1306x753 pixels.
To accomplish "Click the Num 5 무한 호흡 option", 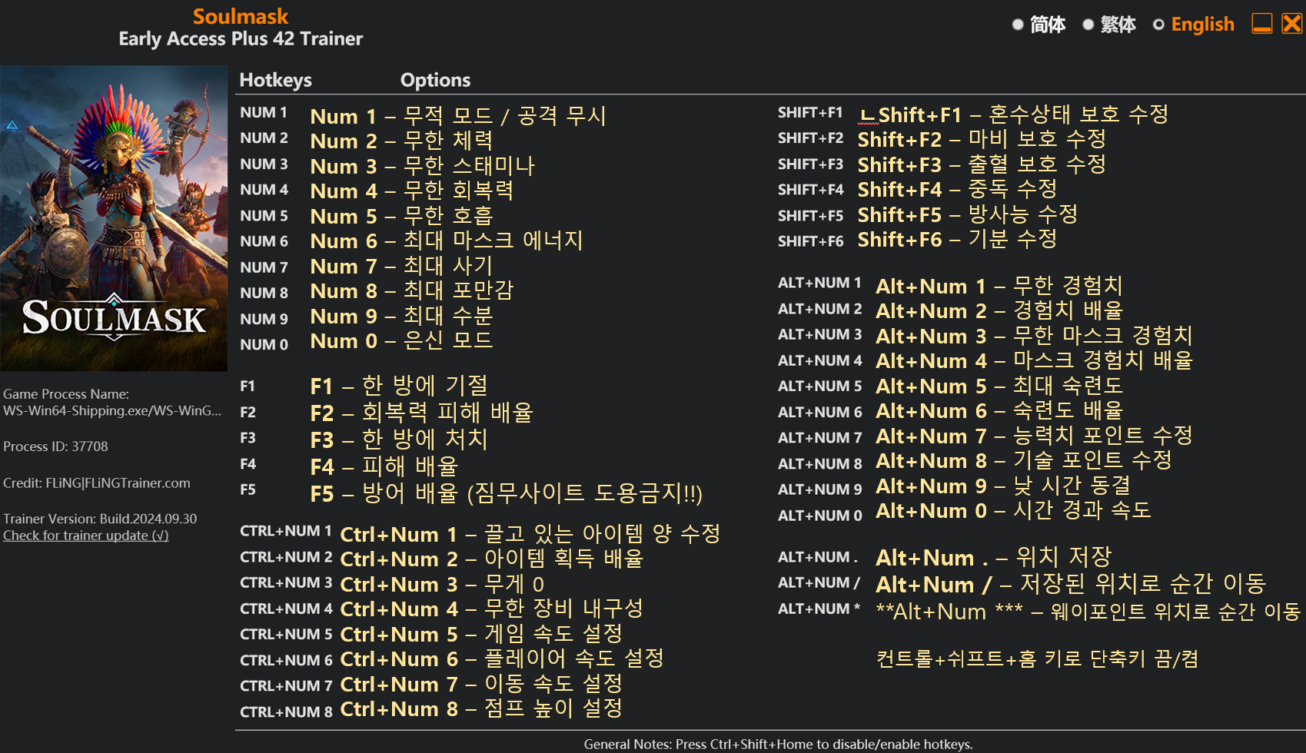I will pos(401,216).
